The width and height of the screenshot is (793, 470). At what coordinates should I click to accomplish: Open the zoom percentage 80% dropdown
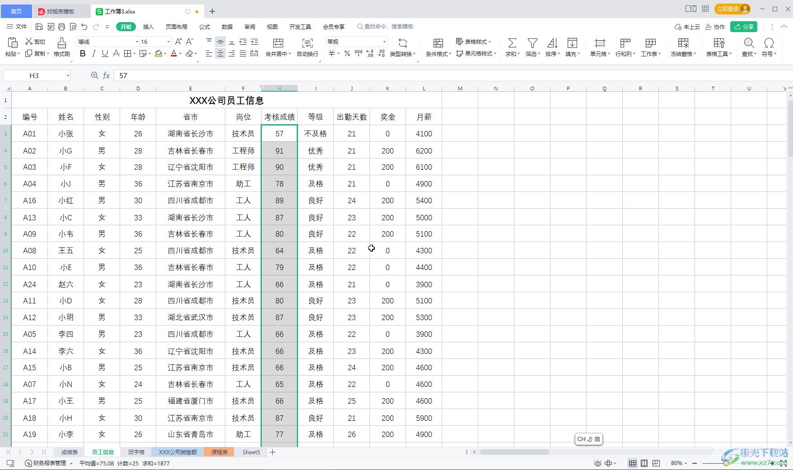679,463
